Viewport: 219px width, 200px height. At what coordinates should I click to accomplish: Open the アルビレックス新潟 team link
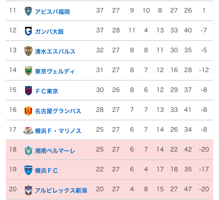tap(61, 190)
